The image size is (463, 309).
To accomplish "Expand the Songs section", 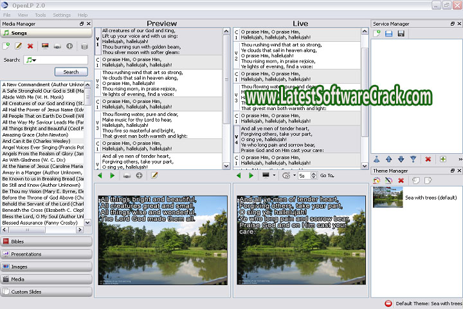I will (46, 33).
